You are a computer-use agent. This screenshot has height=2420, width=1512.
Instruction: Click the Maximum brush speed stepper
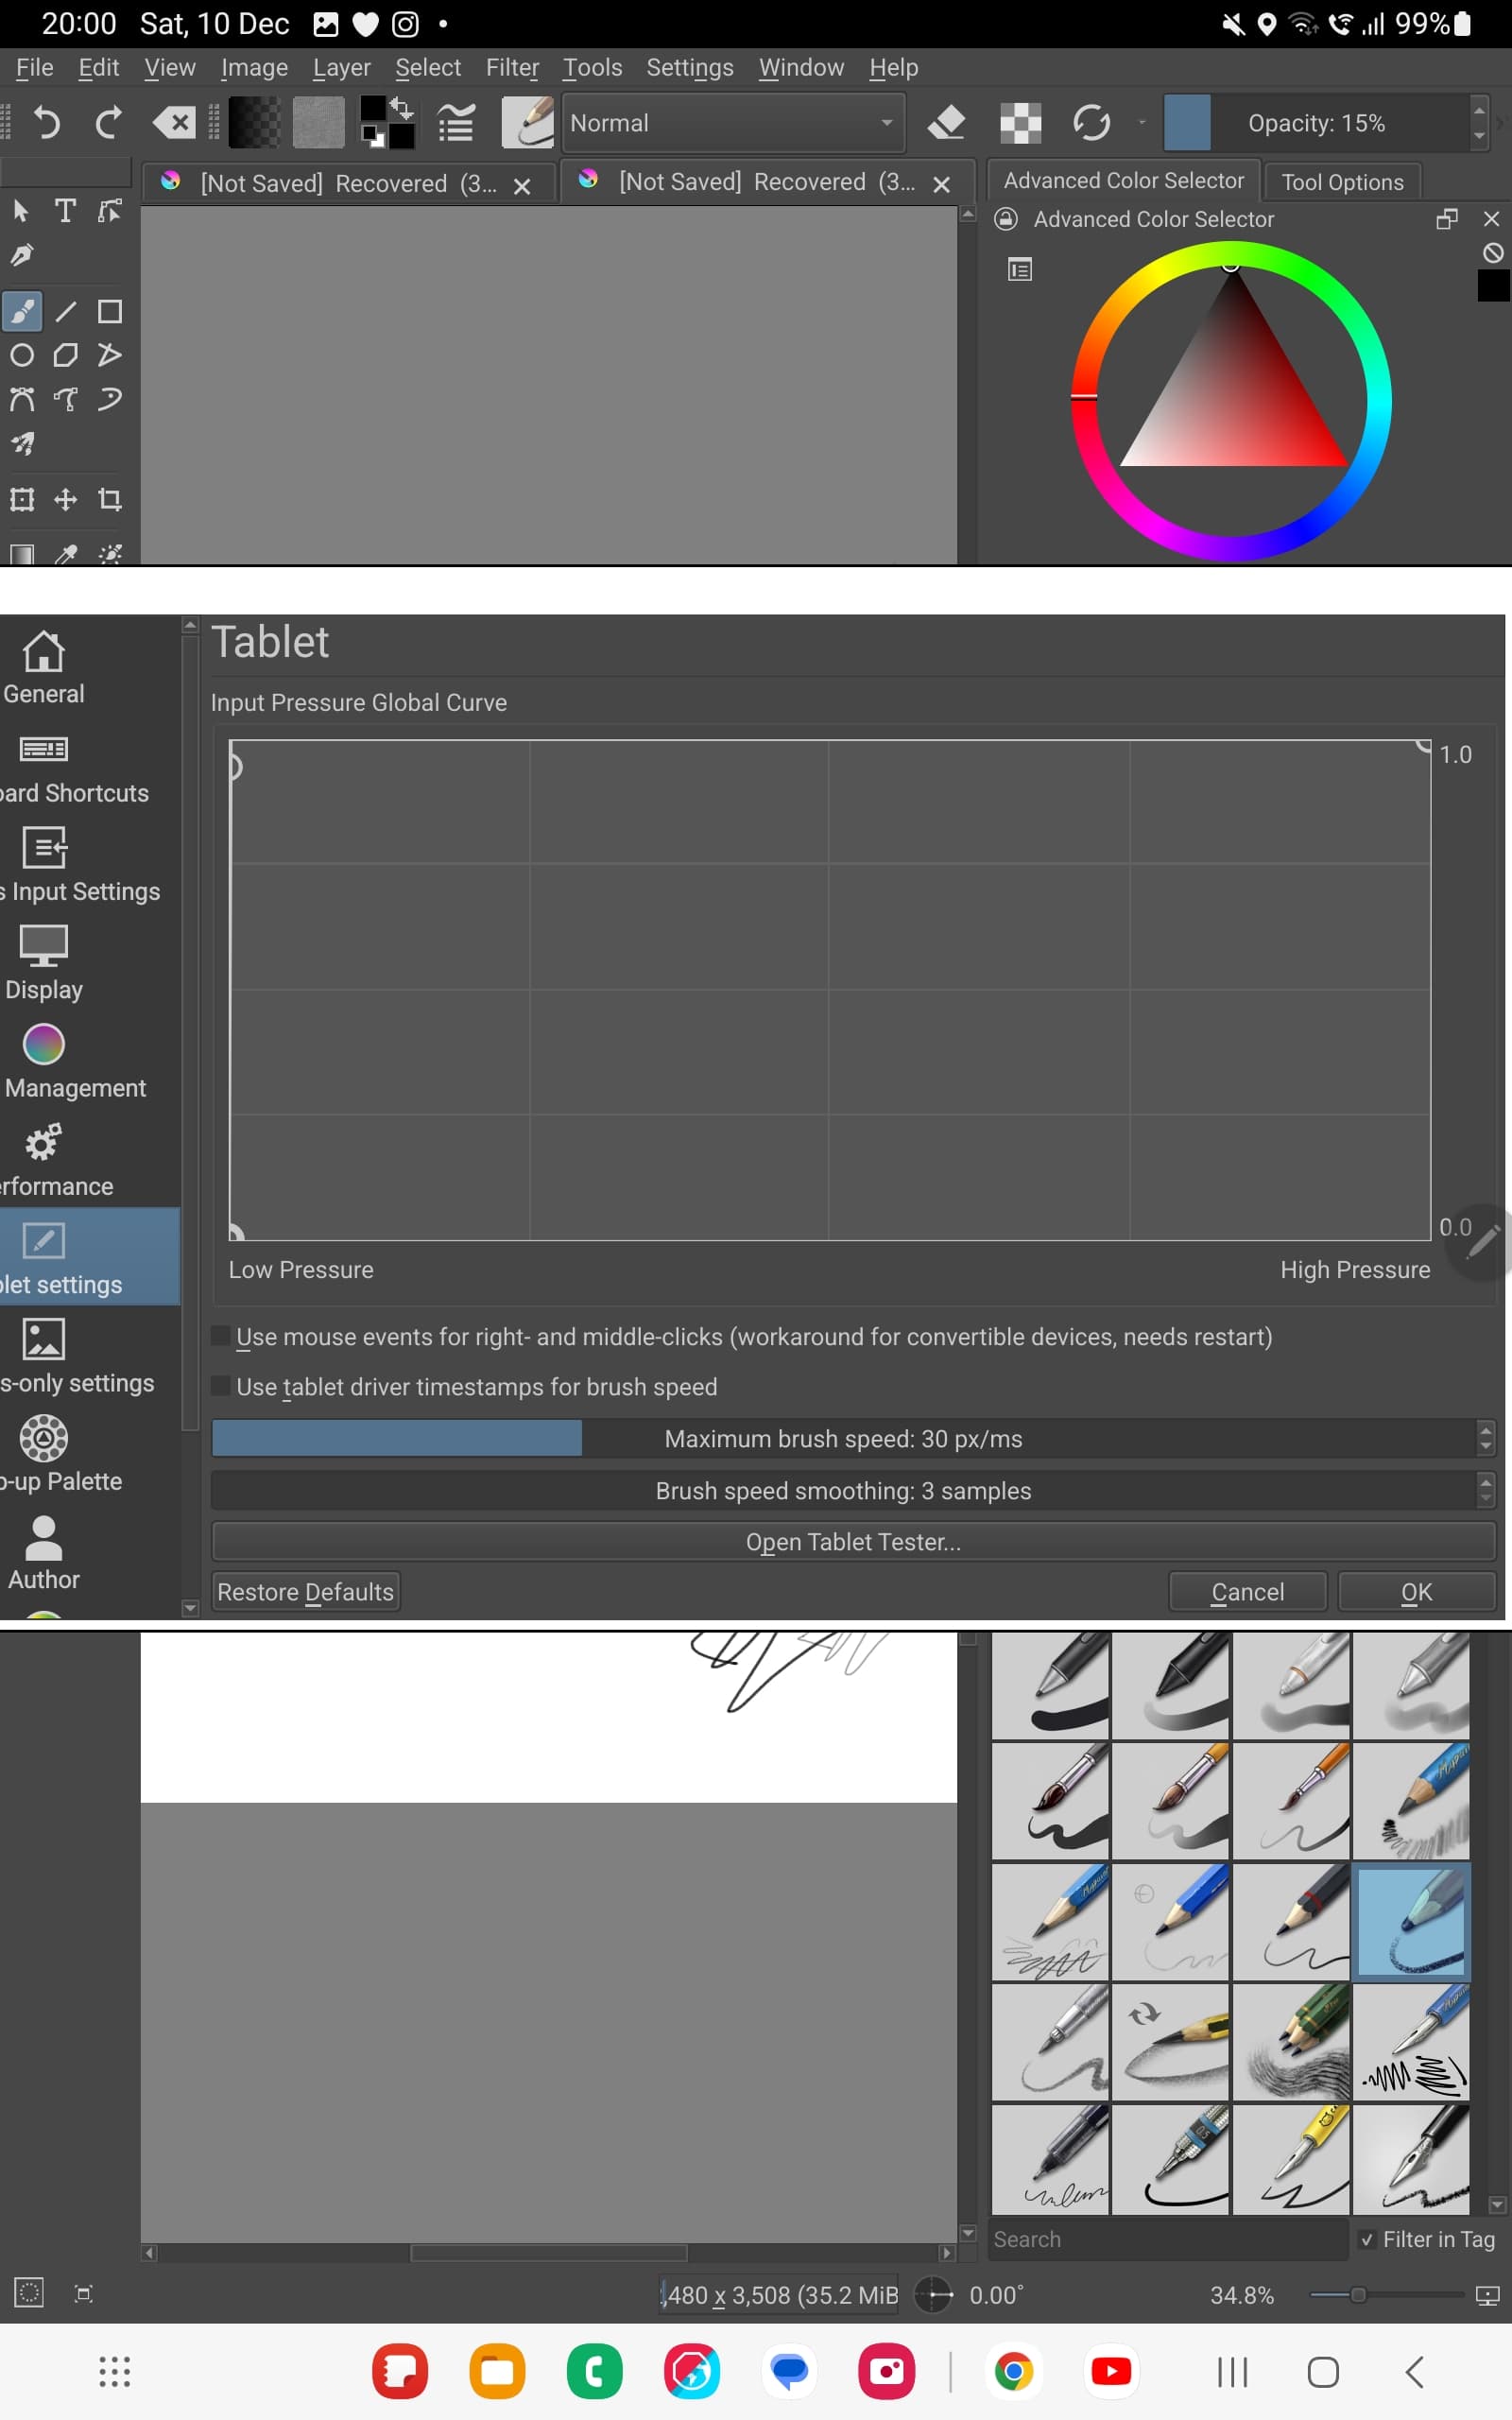click(1485, 1439)
